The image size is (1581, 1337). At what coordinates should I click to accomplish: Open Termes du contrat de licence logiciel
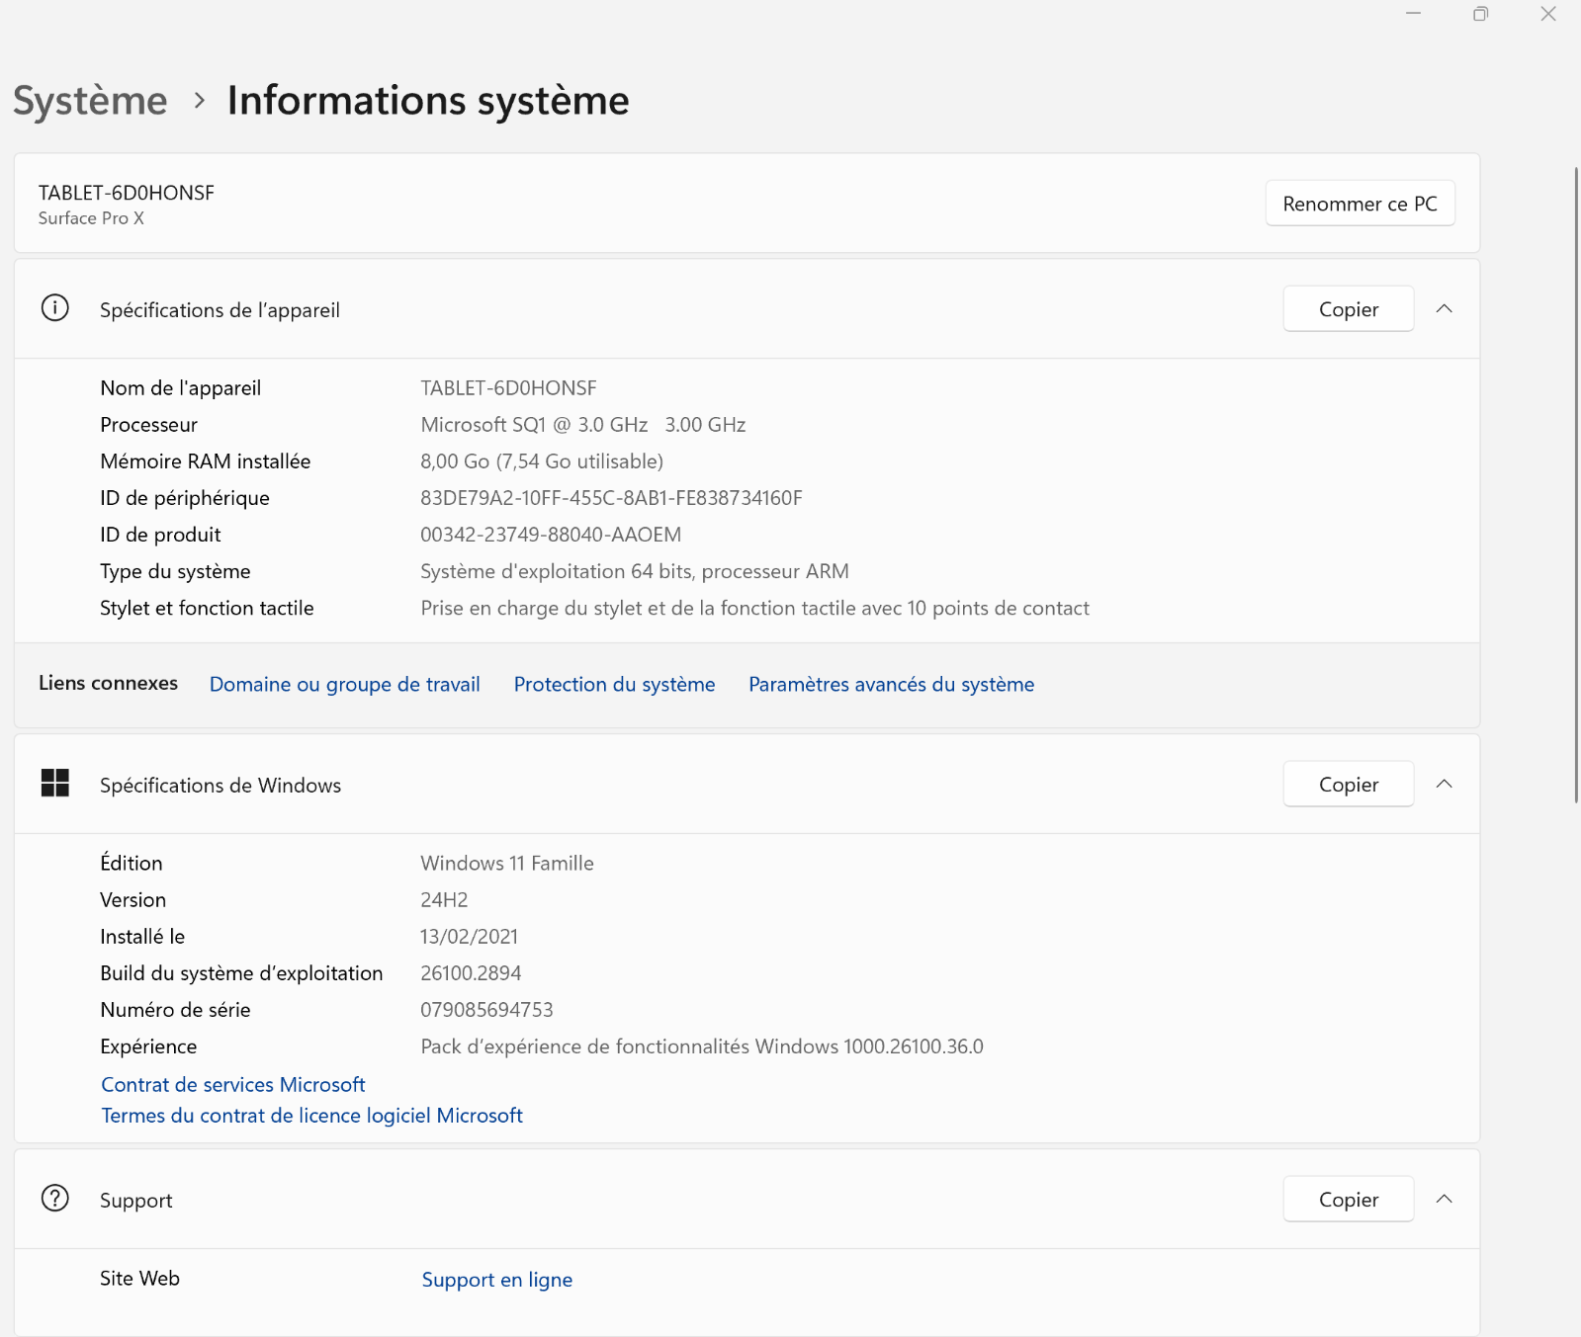coord(311,1116)
